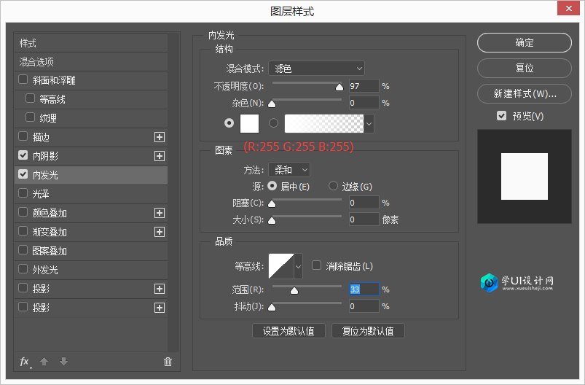Viewport: 585px width, 385px height.
Task: Click the trash icon to delete effect
Action: [168, 362]
